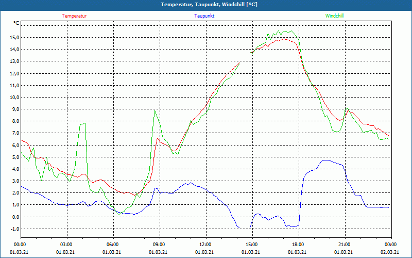This screenshot has width=412, height=258.
Task: Select the green 'Windchill' legend label
Action: click(x=334, y=16)
